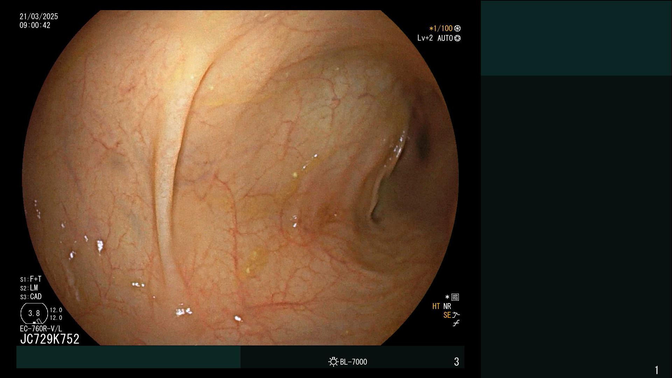Click the date 21/03/2025
This screenshot has width=672, height=378.
click(39, 16)
